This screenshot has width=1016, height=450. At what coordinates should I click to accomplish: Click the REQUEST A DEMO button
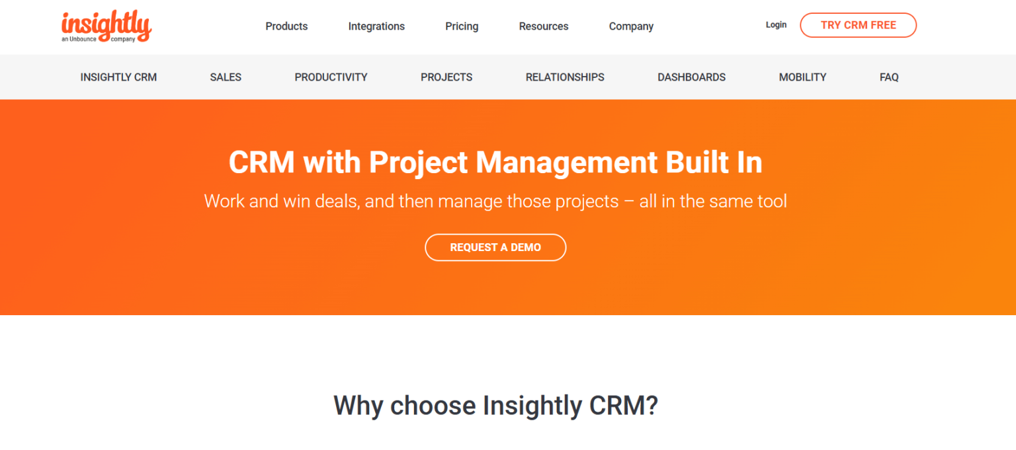coord(495,247)
